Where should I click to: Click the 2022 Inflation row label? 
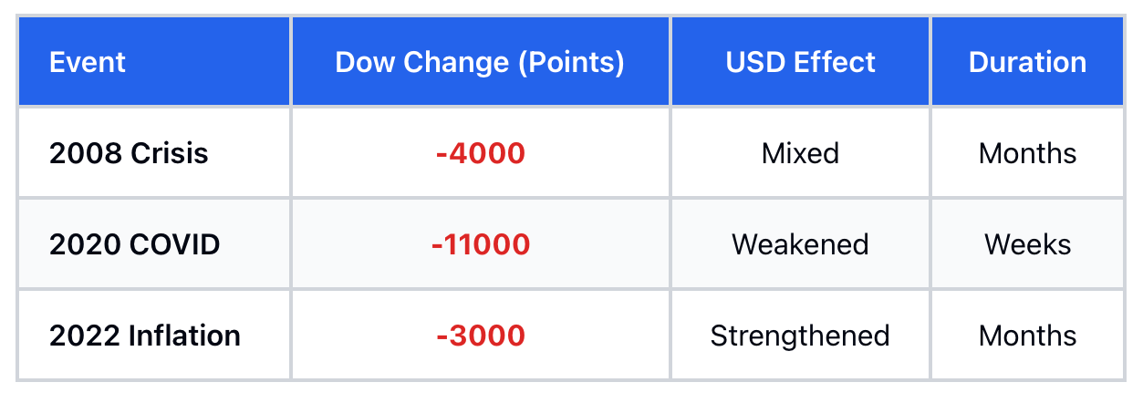[x=145, y=336]
